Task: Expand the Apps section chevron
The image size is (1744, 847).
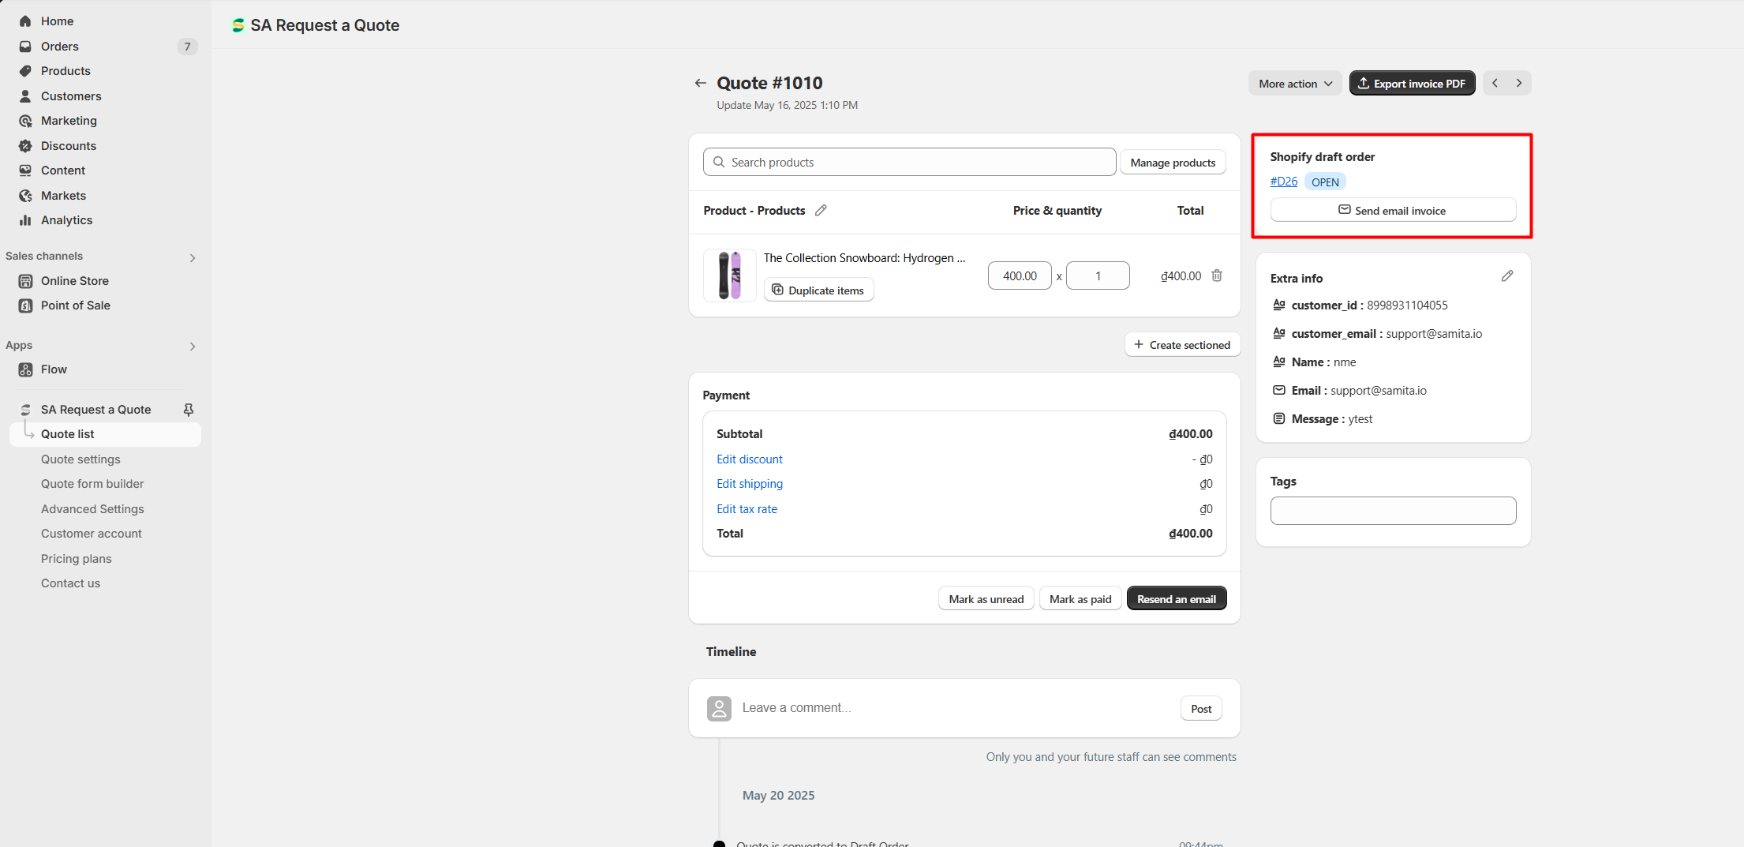Action: coord(193,347)
